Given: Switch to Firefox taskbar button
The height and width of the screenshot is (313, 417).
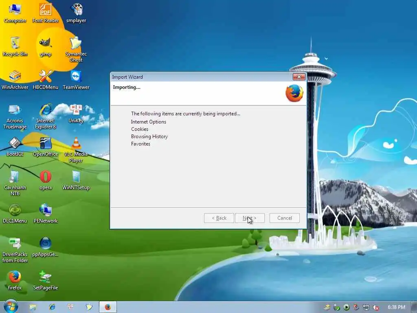Looking at the screenshot, I should (108, 307).
